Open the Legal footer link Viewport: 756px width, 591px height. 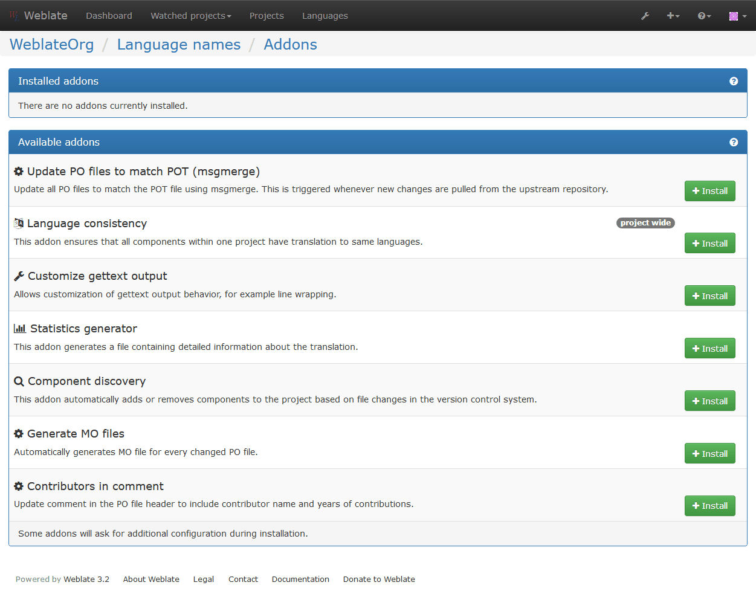204,579
